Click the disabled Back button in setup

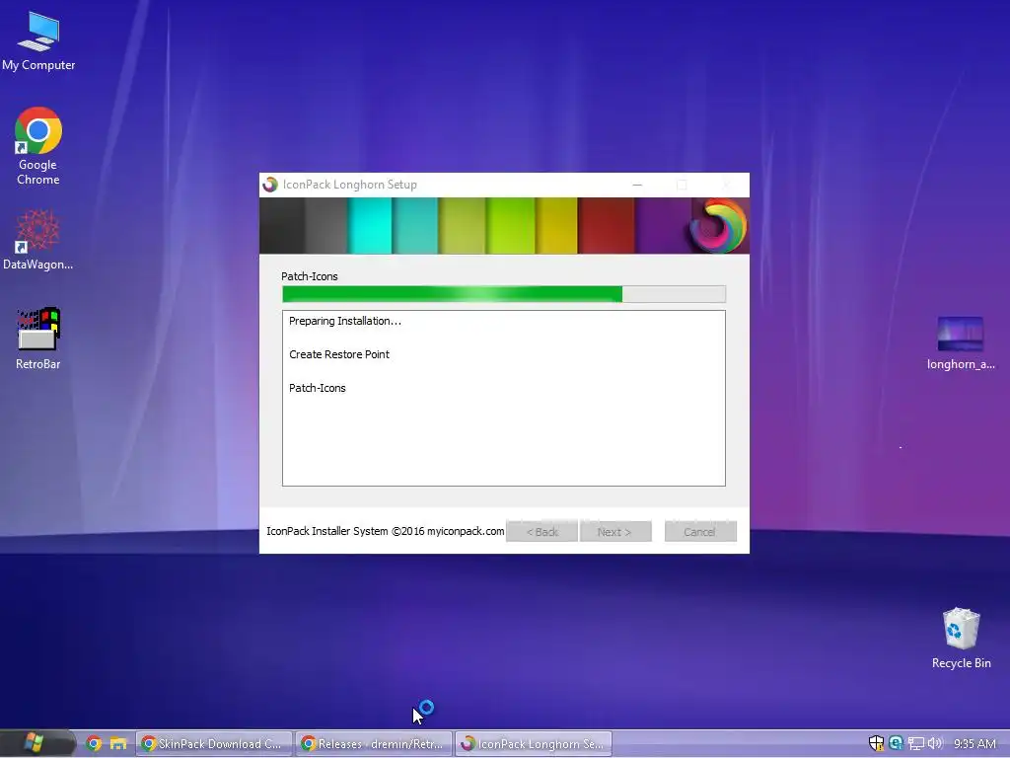click(x=541, y=532)
